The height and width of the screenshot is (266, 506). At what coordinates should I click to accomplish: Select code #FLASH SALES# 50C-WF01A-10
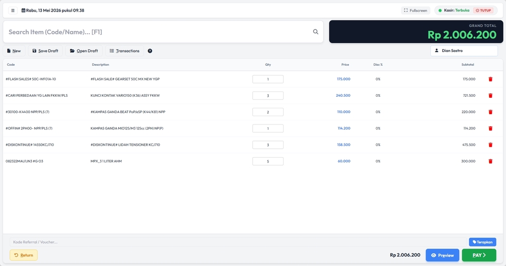click(31, 79)
